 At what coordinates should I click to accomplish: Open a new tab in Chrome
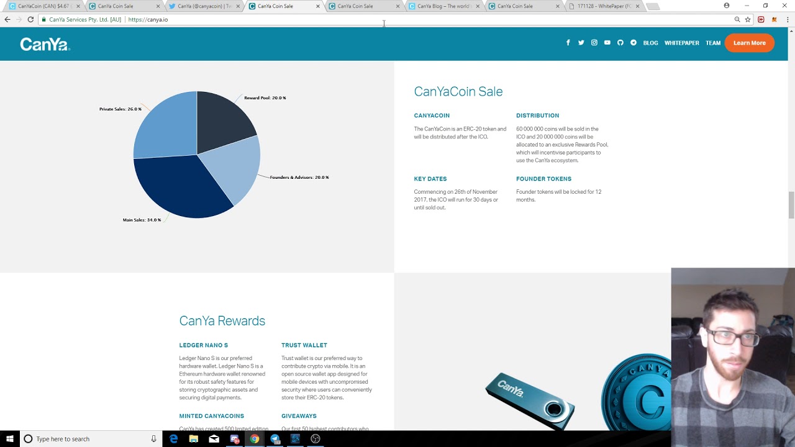coord(652,6)
